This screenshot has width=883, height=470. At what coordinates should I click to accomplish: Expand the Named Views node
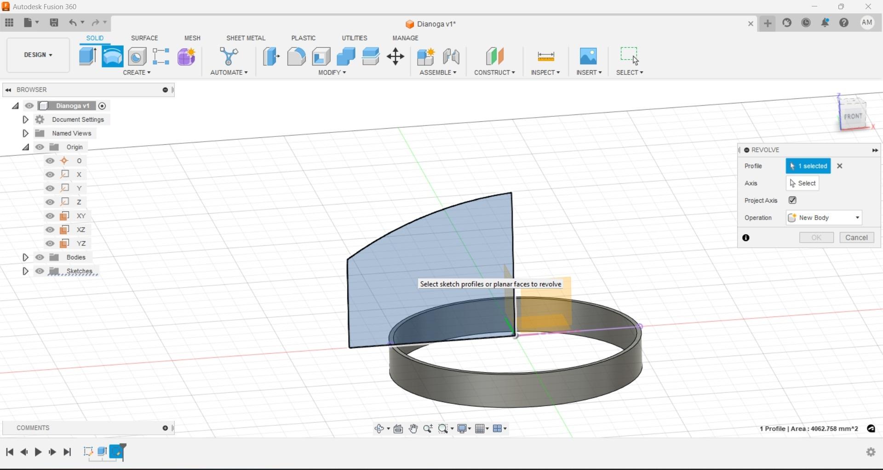pyautogui.click(x=25, y=133)
